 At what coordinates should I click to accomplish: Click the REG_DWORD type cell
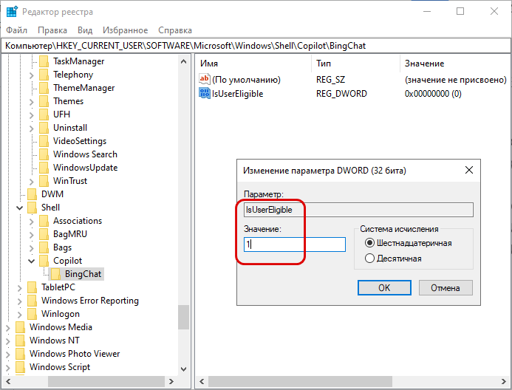[341, 94]
